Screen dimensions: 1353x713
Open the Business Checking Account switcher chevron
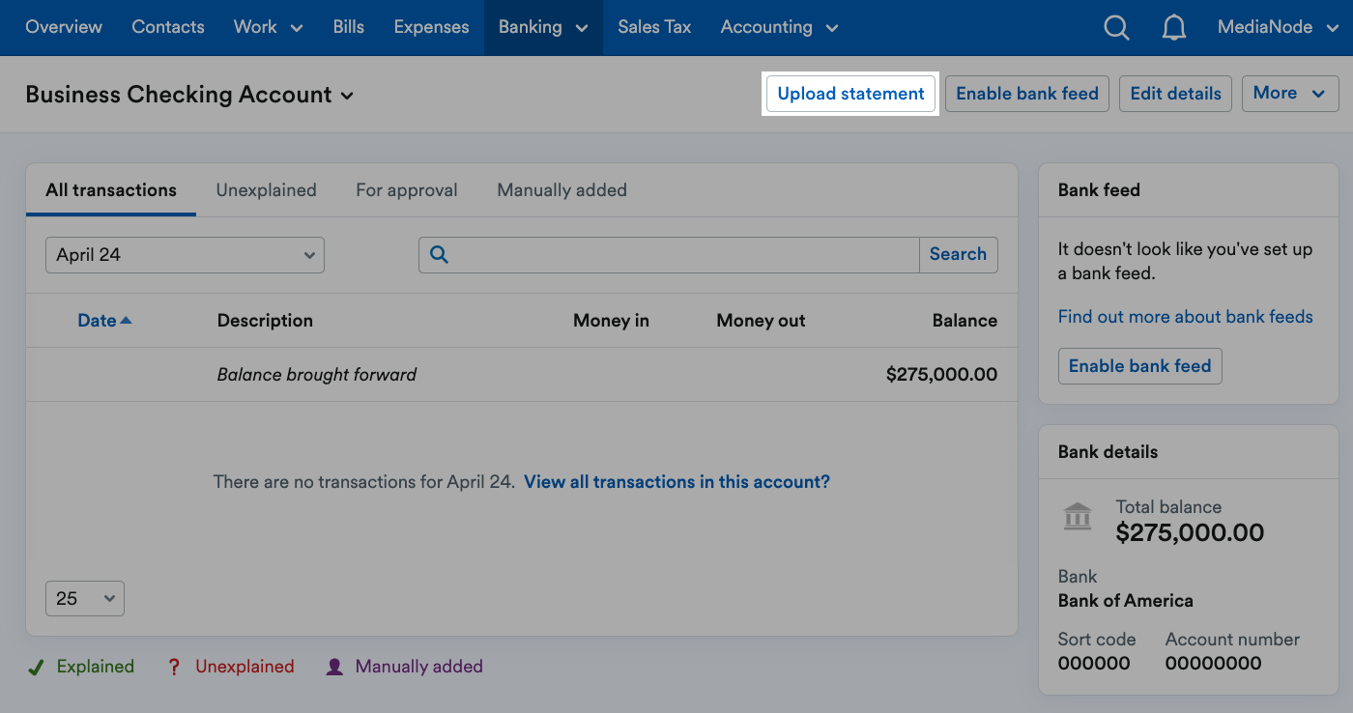click(x=348, y=96)
